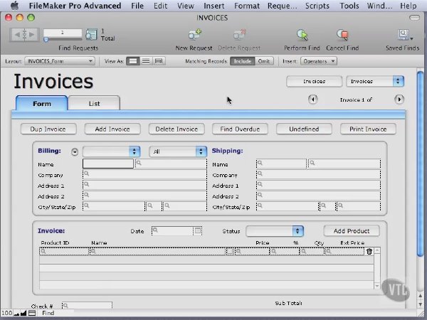
Task: Click the main window vertical scrollbar
Action: pyautogui.click(x=421, y=164)
